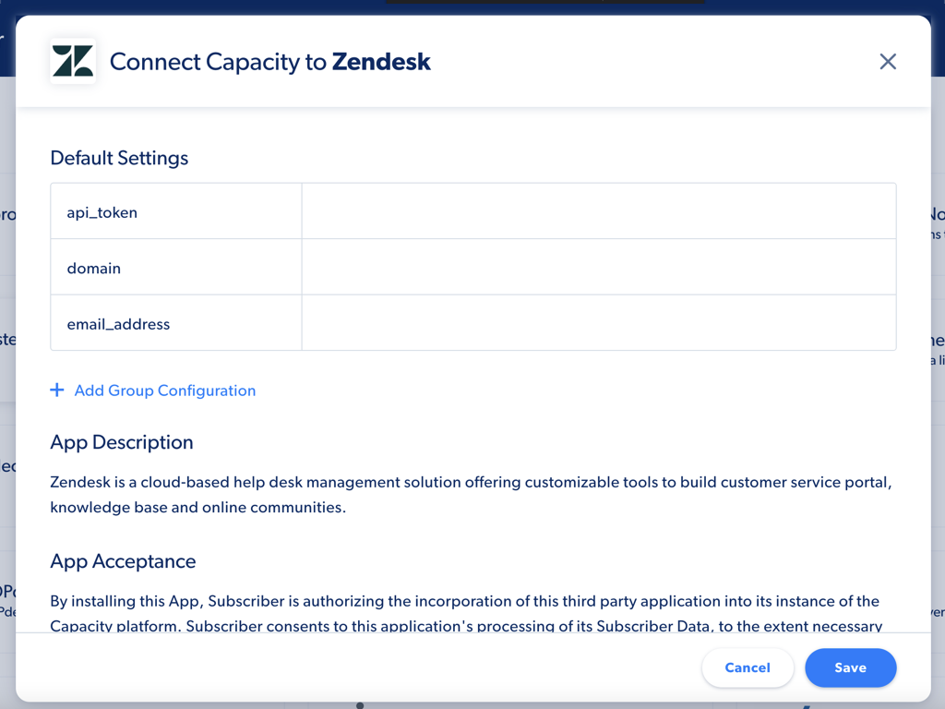Click the Default Settings heading

[x=119, y=158]
